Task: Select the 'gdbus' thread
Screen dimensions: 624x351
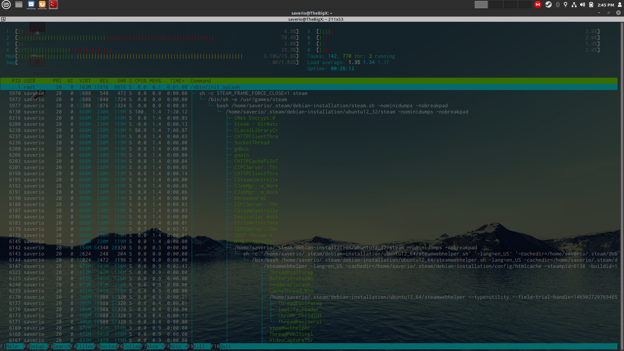Action: [x=241, y=149]
